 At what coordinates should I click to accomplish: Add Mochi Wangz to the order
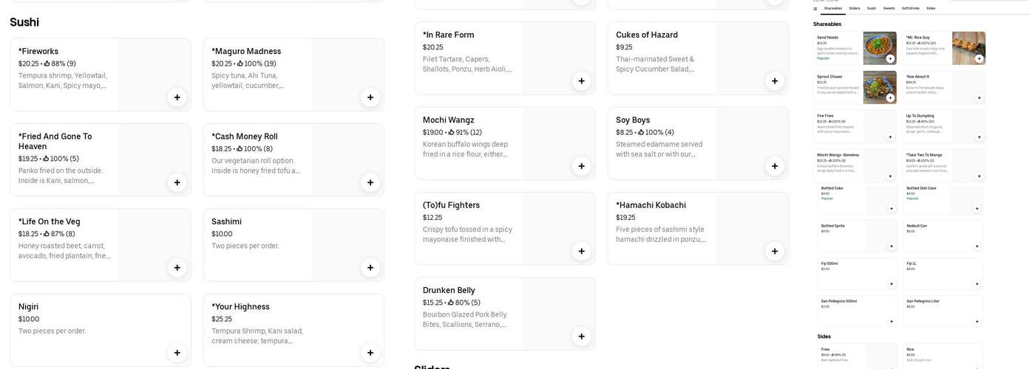(581, 166)
